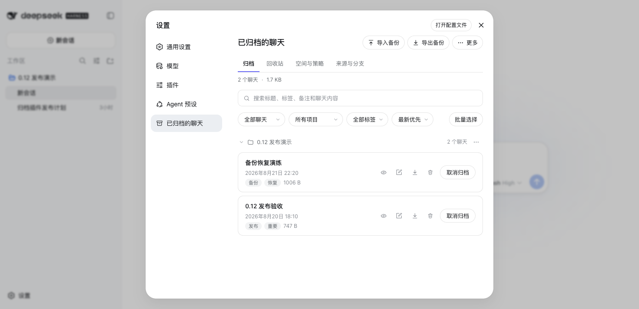Open Agent 预设 in the settings sidebar
Screen dimensions: 639x309
tap(186, 104)
